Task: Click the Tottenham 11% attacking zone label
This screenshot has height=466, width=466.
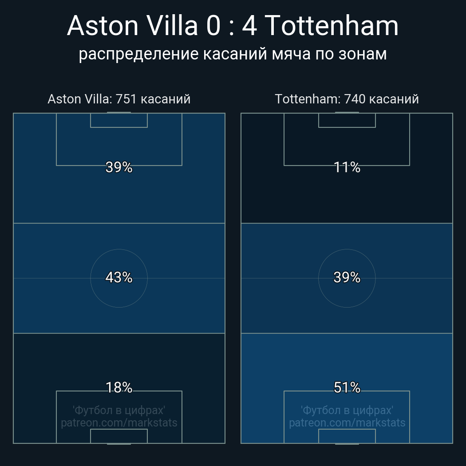Action: [x=347, y=167]
